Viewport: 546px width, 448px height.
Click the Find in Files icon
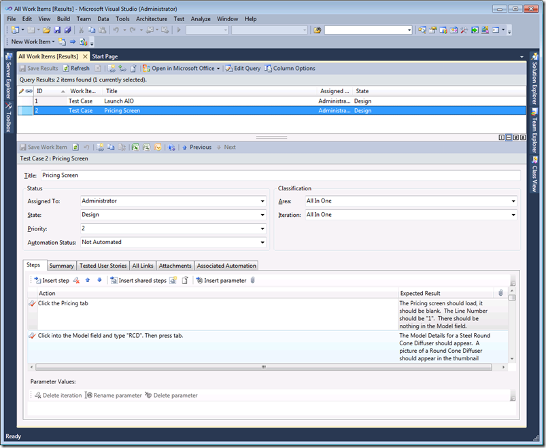coord(318,31)
